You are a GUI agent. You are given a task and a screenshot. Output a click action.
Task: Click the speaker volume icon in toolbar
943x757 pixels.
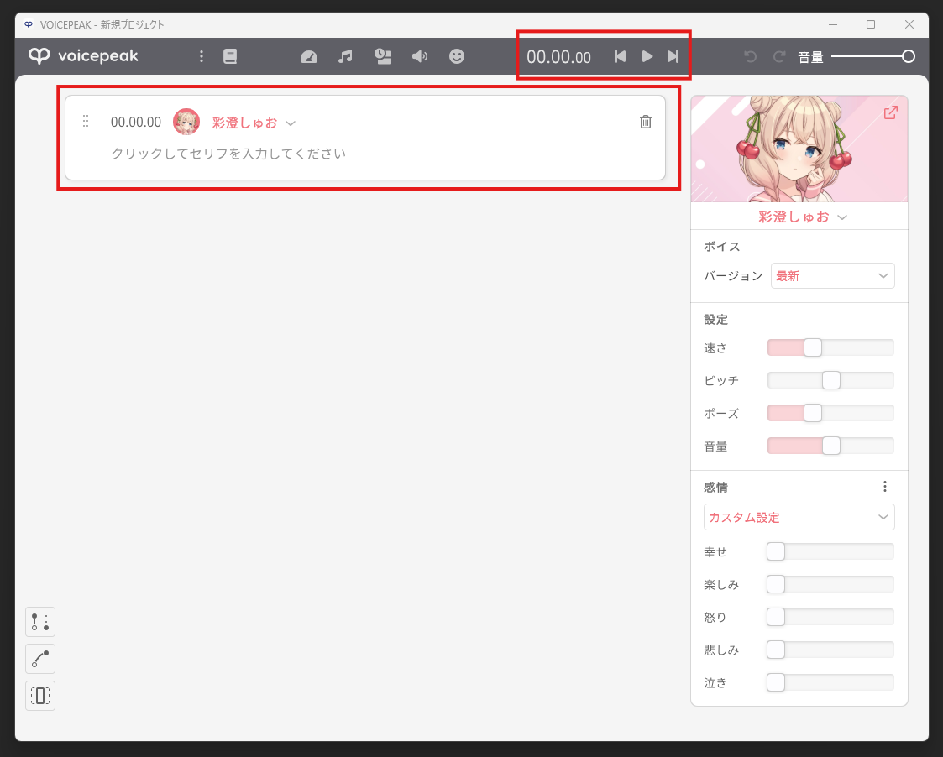(x=420, y=56)
